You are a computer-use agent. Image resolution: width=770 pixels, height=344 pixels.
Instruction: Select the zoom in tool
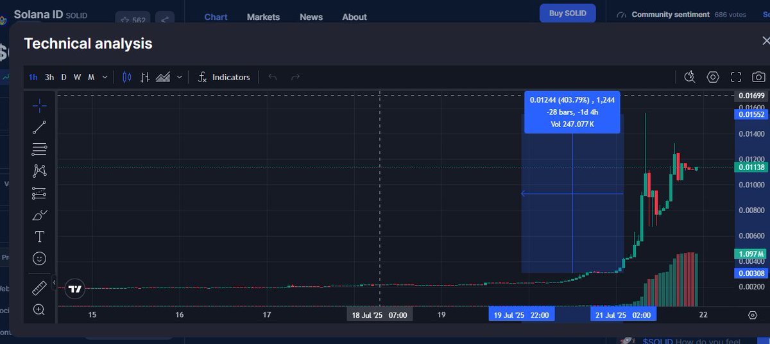tap(39, 309)
